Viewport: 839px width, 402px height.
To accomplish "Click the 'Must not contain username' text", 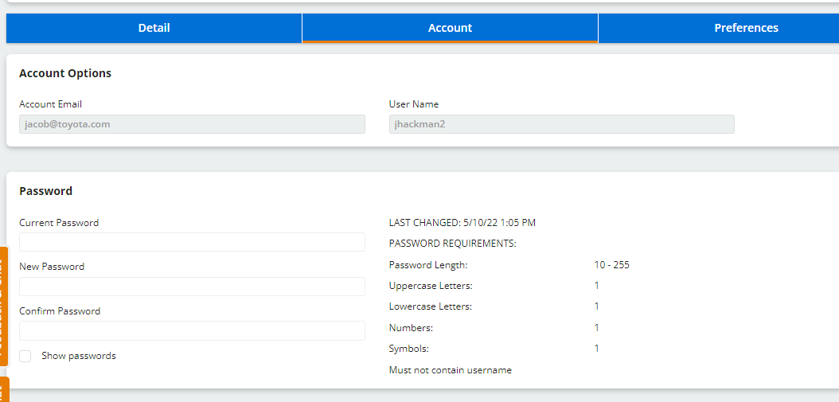I will pyautogui.click(x=450, y=370).
